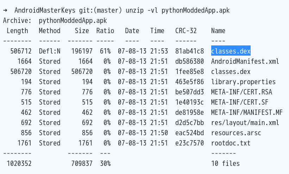Click the CRC value 81ab41c8
Screen dimensions: 289x174
[189, 51]
